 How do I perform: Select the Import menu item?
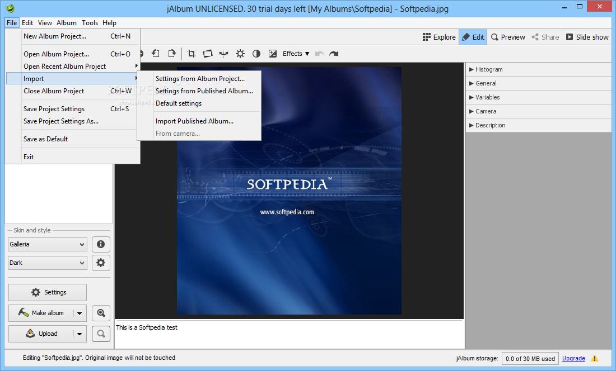click(73, 79)
